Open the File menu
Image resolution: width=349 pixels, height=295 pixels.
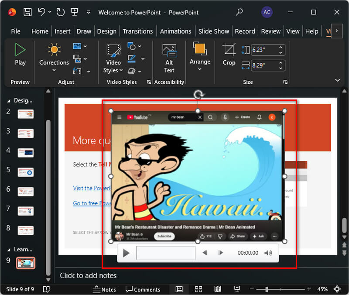[x=16, y=31]
